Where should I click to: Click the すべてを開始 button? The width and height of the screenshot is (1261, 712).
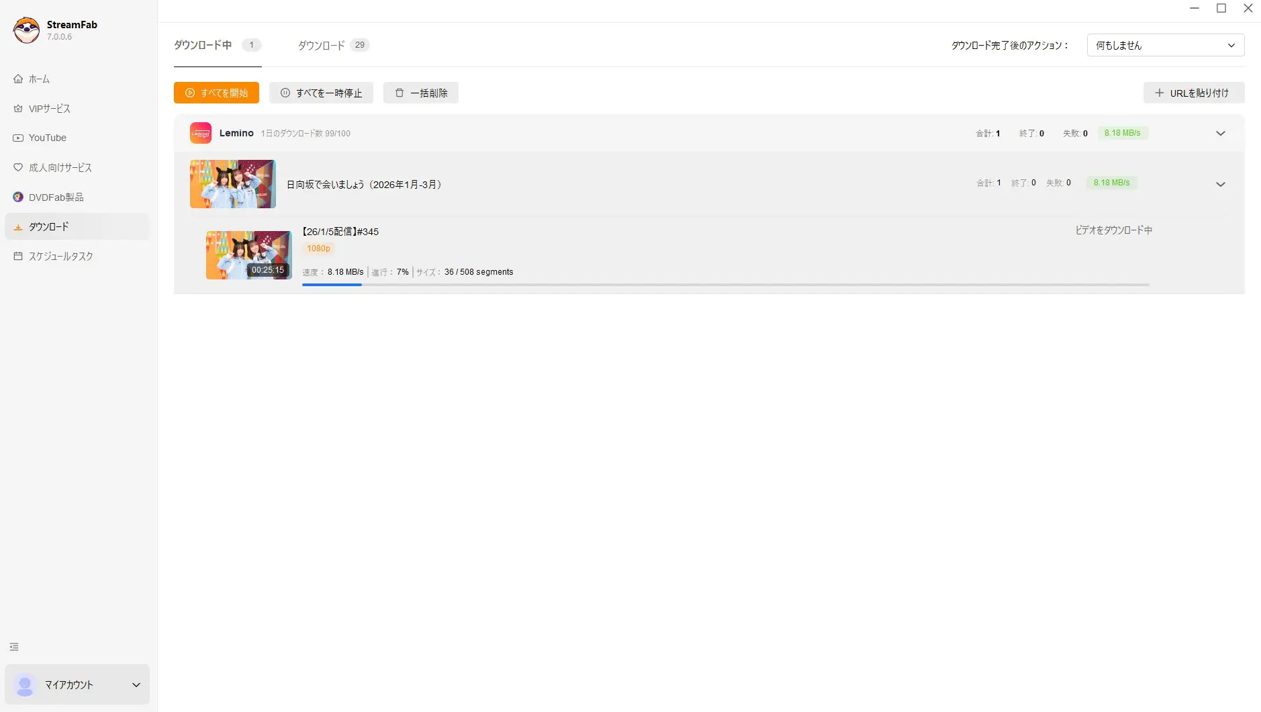click(216, 93)
